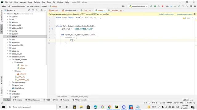The image size is (197, 110).
Task: Click the Git push arrow icon
Action: 179,6
